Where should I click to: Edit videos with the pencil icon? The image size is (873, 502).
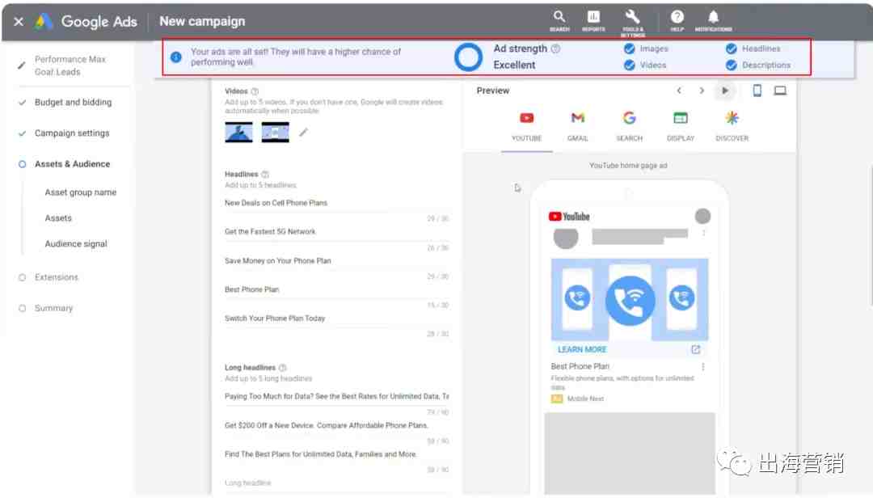click(303, 133)
